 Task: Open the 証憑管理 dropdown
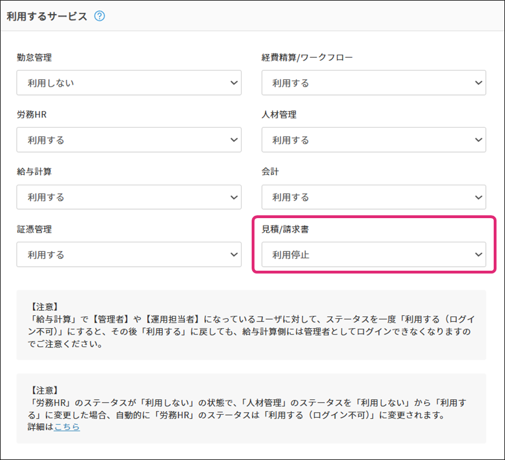[129, 255]
